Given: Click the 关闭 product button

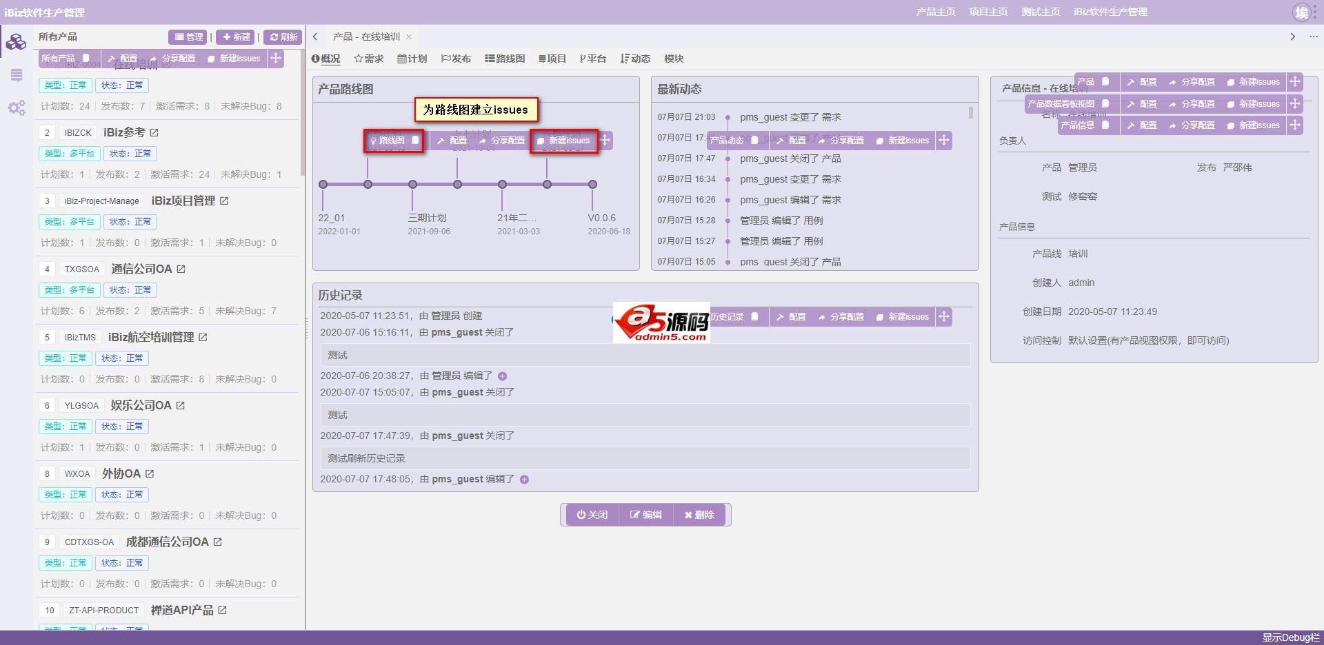Looking at the screenshot, I should tap(592, 515).
